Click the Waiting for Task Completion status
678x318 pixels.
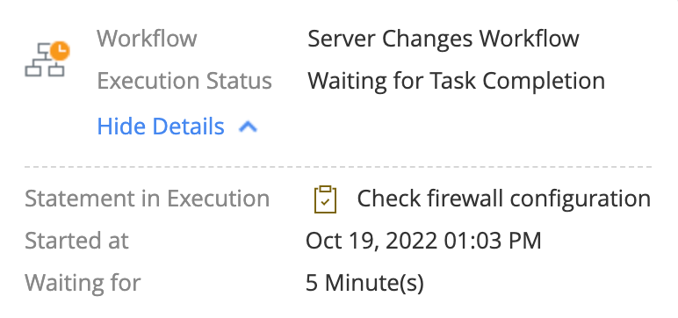pos(456,81)
